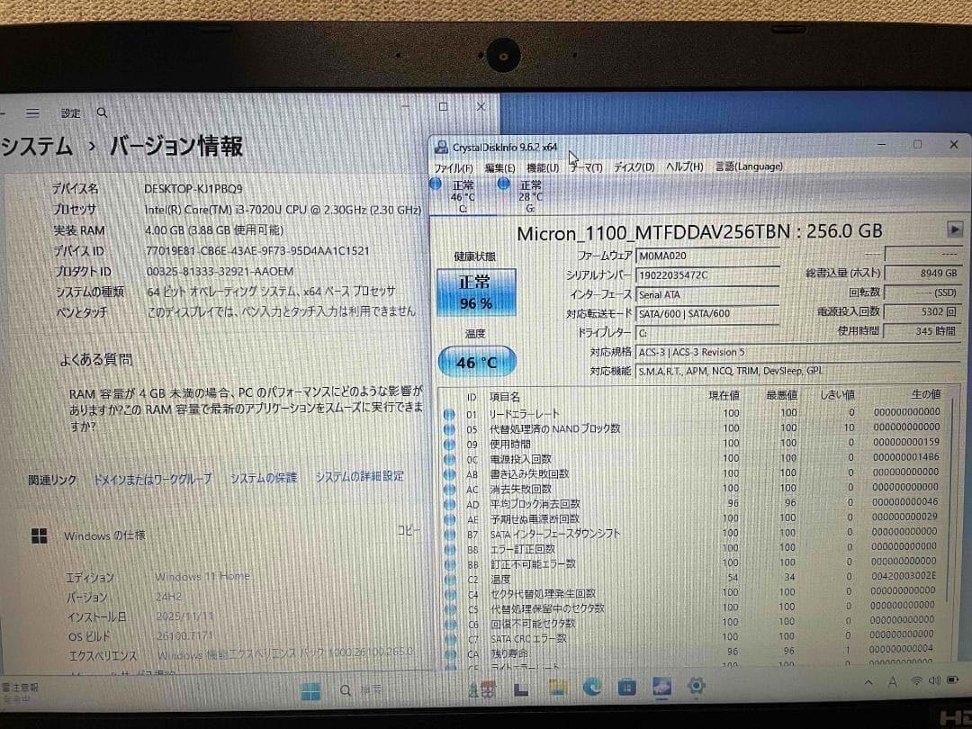
Task: Open the ディスク selection menu
Action: point(633,166)
